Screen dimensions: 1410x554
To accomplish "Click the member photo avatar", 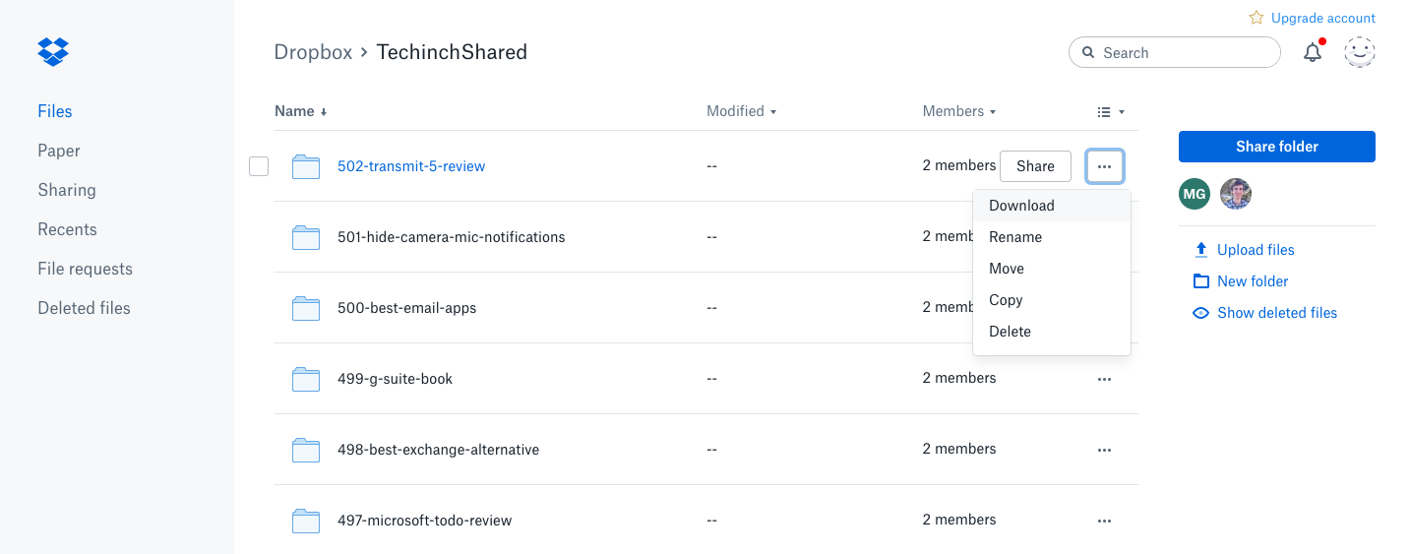I will (x=1236, y=194).
